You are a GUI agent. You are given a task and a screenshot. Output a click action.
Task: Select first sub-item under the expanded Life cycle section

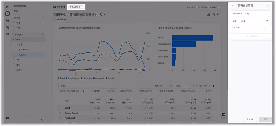click(x=21, y=45)
